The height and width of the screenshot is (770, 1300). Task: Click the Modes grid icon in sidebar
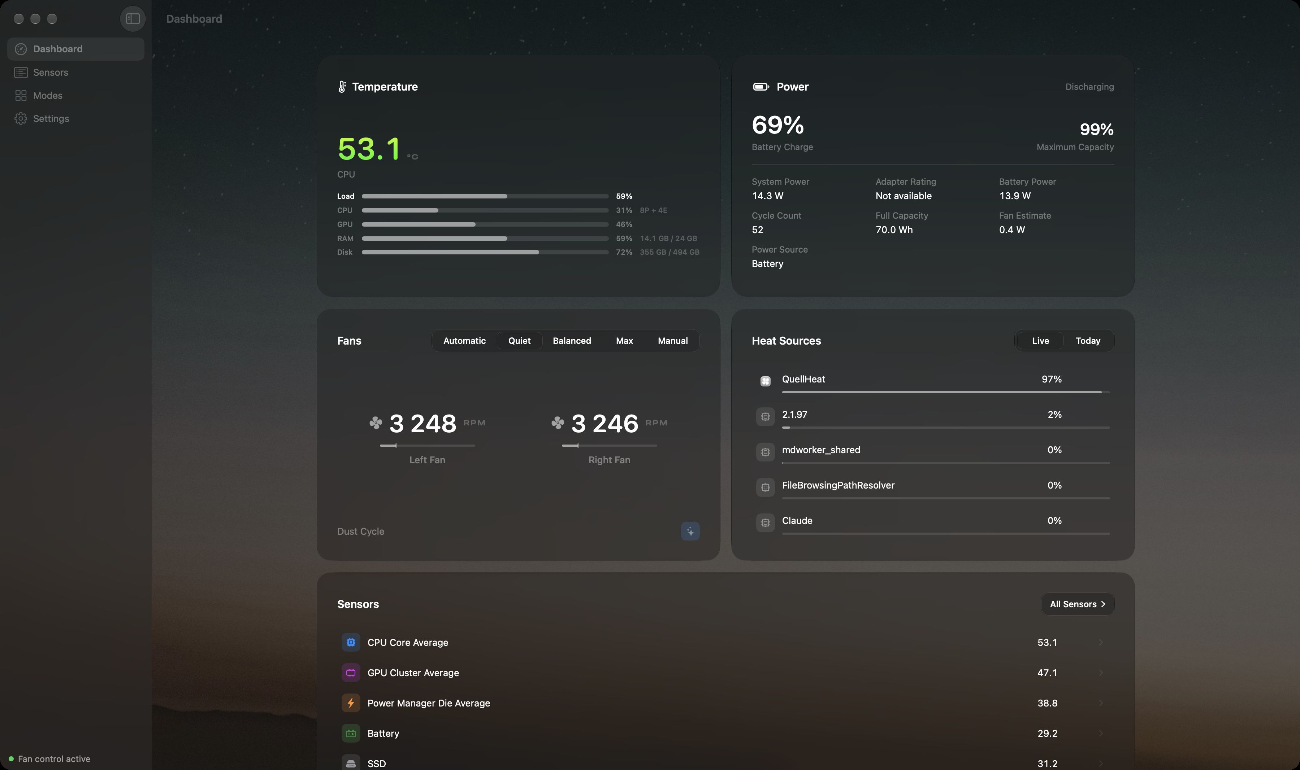(21, 96)
